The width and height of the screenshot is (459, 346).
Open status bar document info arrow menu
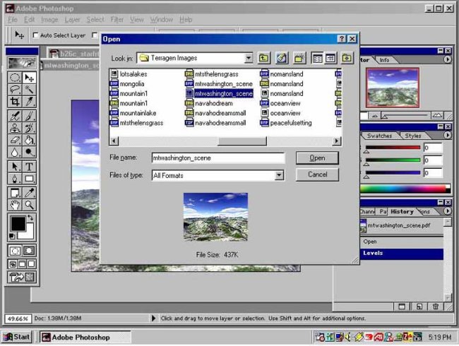tap(153, 318)
